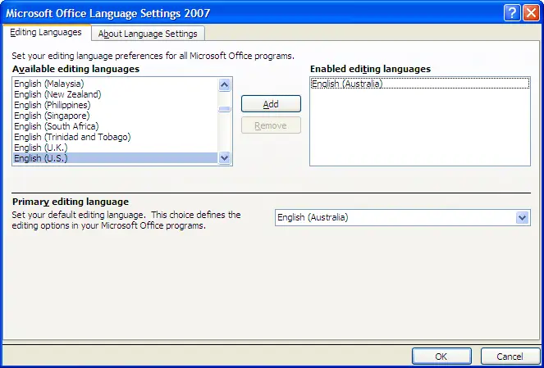Select English (Malaysia) in the available list
The width and height of the screenshot is (544, 368).
click(x=115, y=84)
